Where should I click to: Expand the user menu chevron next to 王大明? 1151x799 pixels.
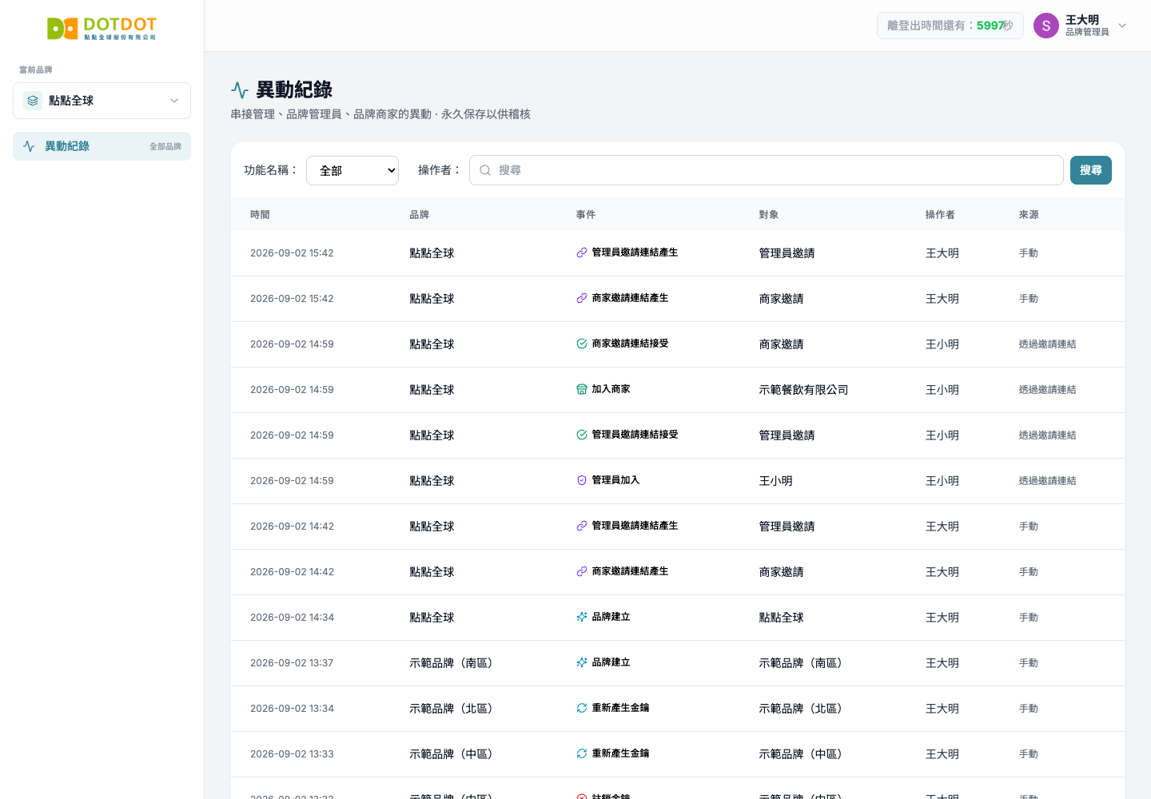1122,26
